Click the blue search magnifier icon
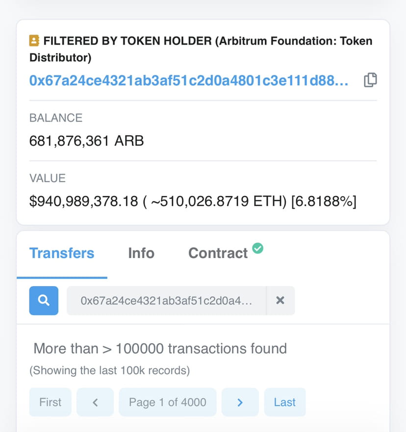 coord(43,300)
